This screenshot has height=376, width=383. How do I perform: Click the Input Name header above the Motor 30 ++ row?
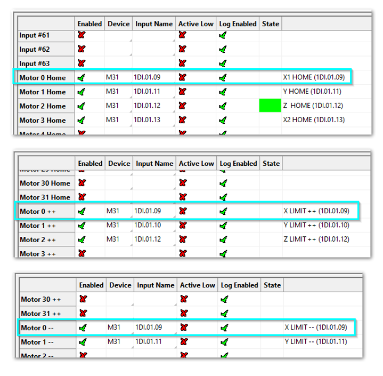[156, 285]
